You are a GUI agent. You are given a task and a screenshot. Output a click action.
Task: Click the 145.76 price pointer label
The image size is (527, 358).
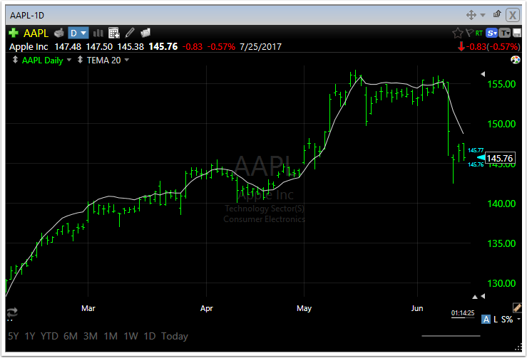499,158
